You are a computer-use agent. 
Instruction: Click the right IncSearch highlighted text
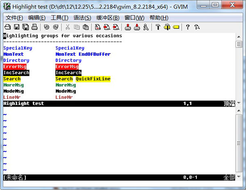[x=68, y=72]
